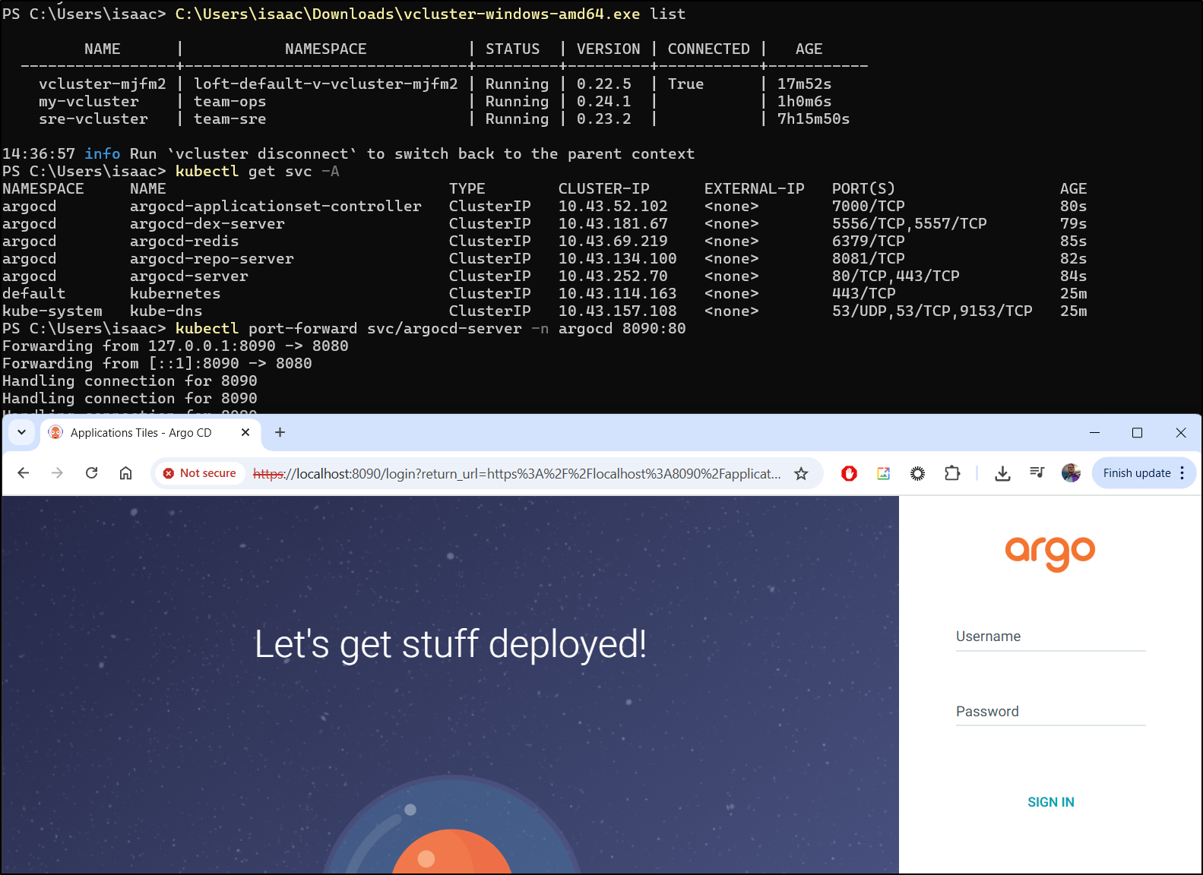Open the Chrome three-dot menu
The width and height of the screenshot is (1203, 875).
[x=1182, y=473]
